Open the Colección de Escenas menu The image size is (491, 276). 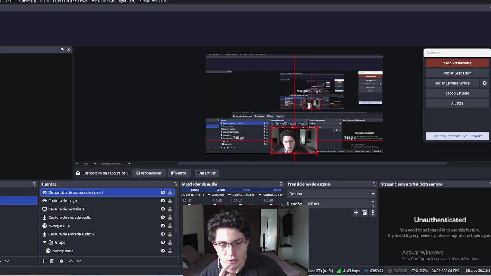pyautogui.click(x=70, y=1)
